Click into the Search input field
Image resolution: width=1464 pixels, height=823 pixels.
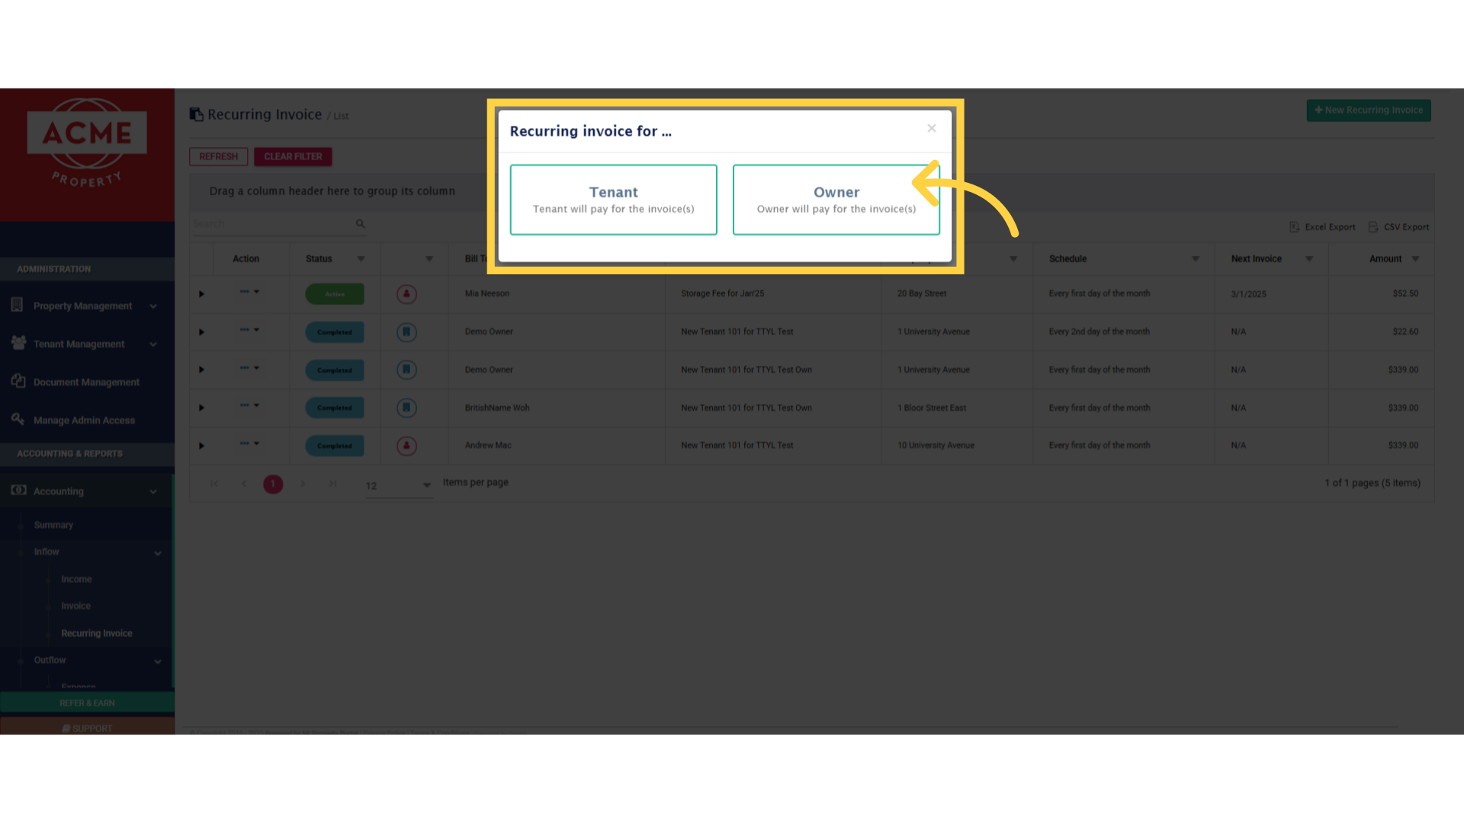point(271,224)
